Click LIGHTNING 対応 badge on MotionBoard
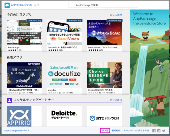Viewport: 170px width, 136px height. pos(114,21)
